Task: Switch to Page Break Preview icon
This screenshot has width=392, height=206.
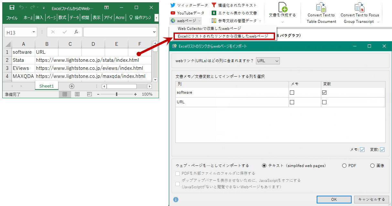Action: coord(90,94)
